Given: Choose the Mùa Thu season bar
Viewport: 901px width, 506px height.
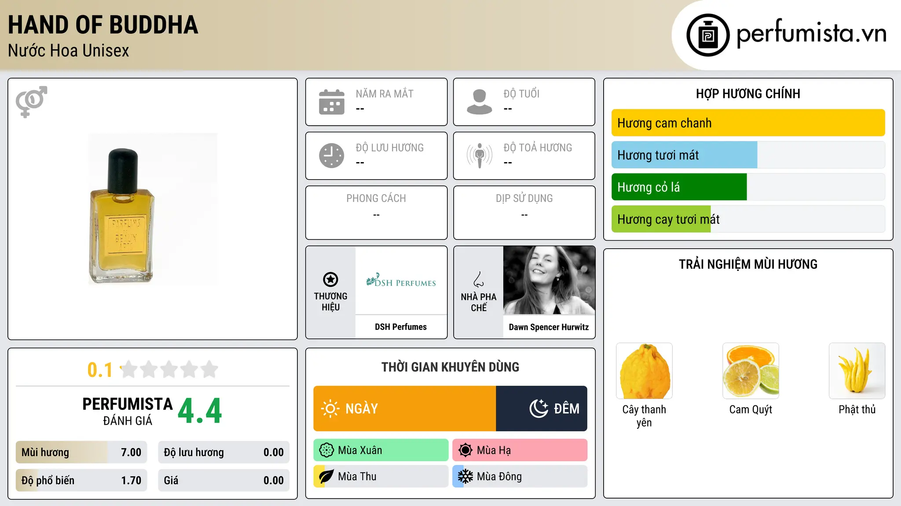Looking at the screenshot, I should click(381, 477).
